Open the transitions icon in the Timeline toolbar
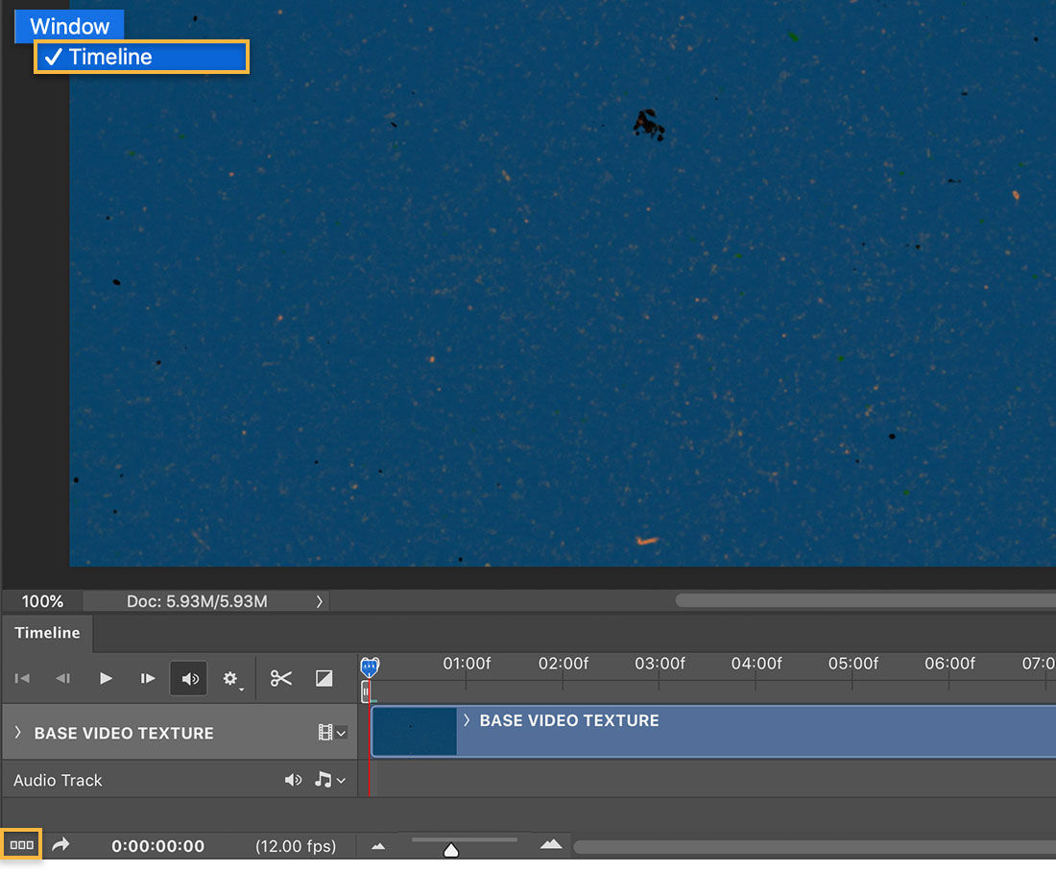This screenshot has height=873, width=1056. [324, 678]
